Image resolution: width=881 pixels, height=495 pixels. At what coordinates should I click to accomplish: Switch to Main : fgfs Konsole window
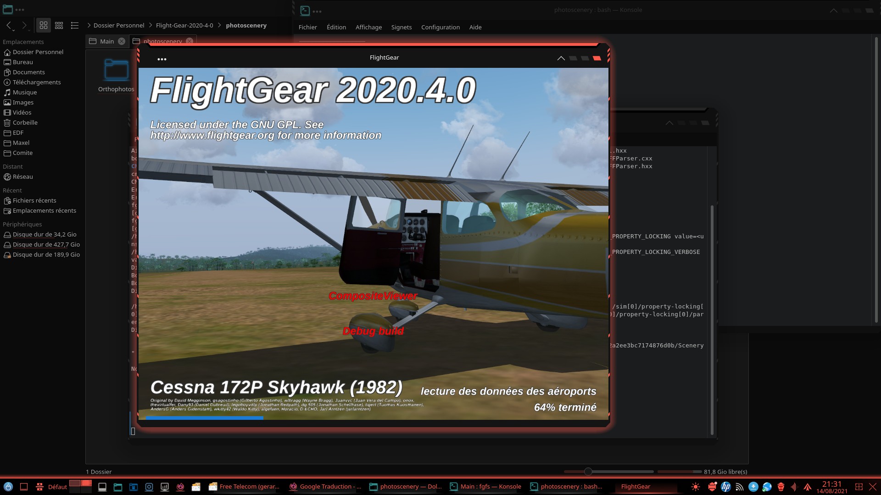click(486, 487)
